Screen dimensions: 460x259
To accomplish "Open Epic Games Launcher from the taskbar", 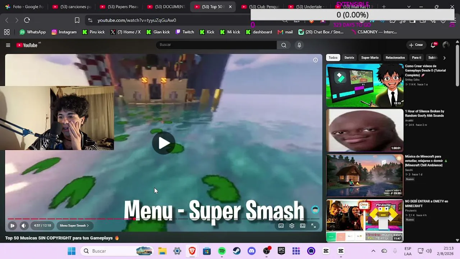I will [281, 251].
